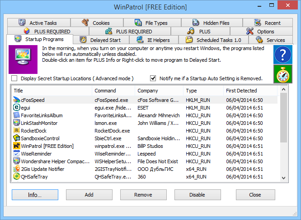The image size is (301, 220).
Task: Click the cFosSpeed row icon
Action: coord(17,100)
